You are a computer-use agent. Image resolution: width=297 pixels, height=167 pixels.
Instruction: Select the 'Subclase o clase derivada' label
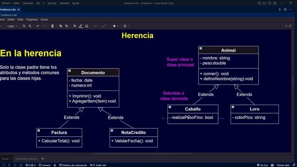click(x=174, y=96)
